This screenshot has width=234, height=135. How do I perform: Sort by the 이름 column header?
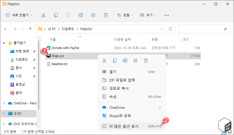(53, 39)
